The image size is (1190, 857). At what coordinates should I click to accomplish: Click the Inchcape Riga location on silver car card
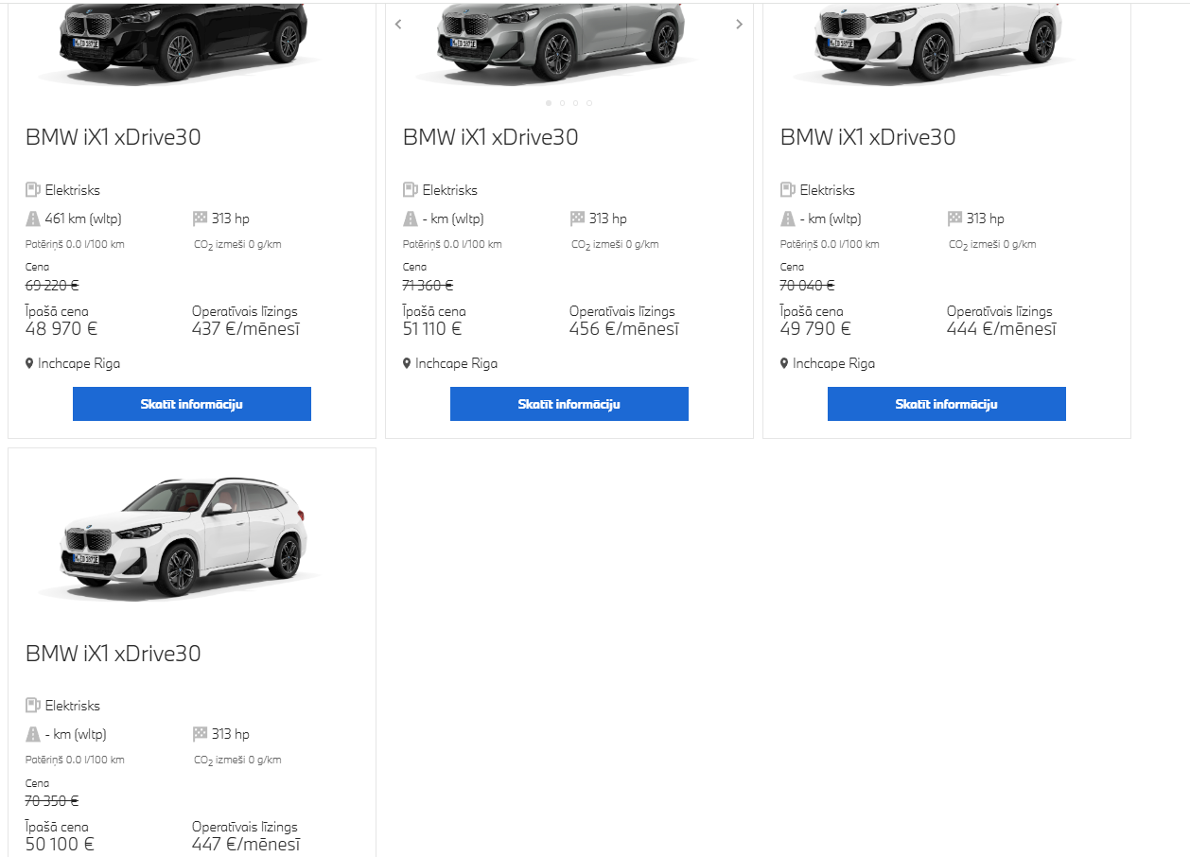click(450, 363)
